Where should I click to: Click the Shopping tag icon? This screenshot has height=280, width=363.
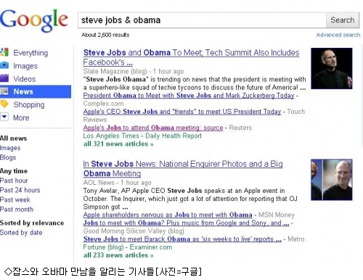pos(4,104)
